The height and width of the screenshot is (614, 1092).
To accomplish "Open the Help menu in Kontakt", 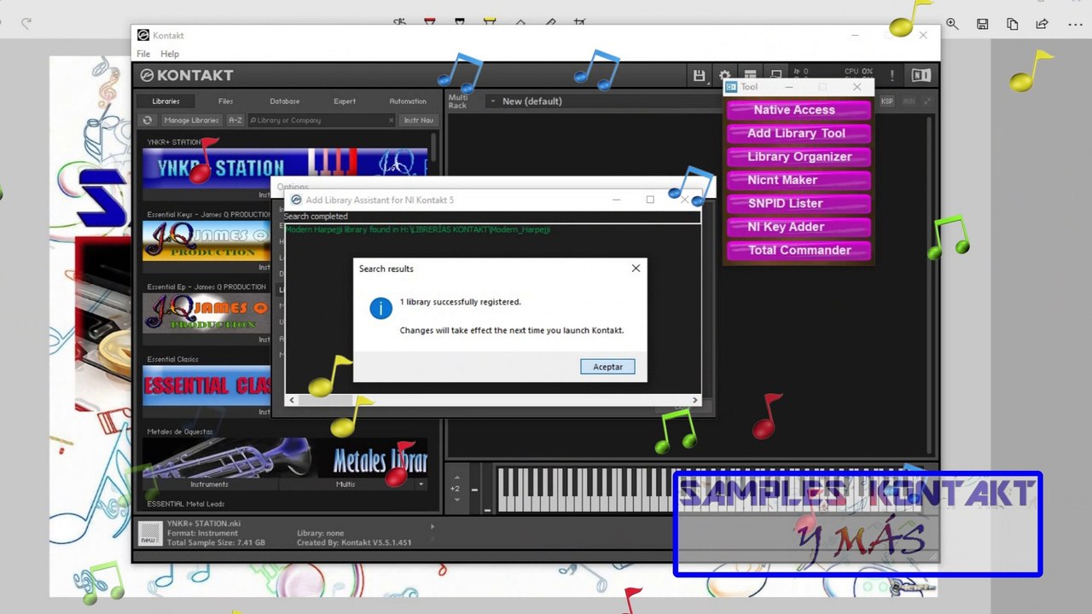I will click(170, 54).
